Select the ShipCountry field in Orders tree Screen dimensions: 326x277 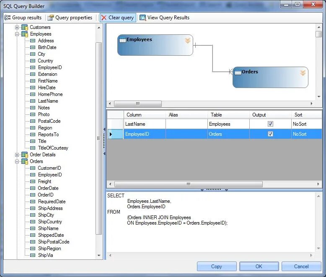point(50,222)
